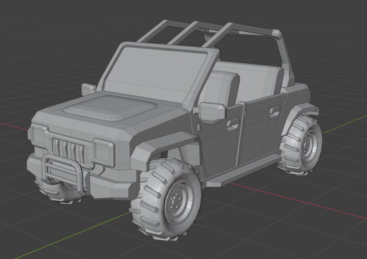Select the side mirror left of the windshield
Image resolution: width=367 pixels, height=259 pixels.
point(88,89)
